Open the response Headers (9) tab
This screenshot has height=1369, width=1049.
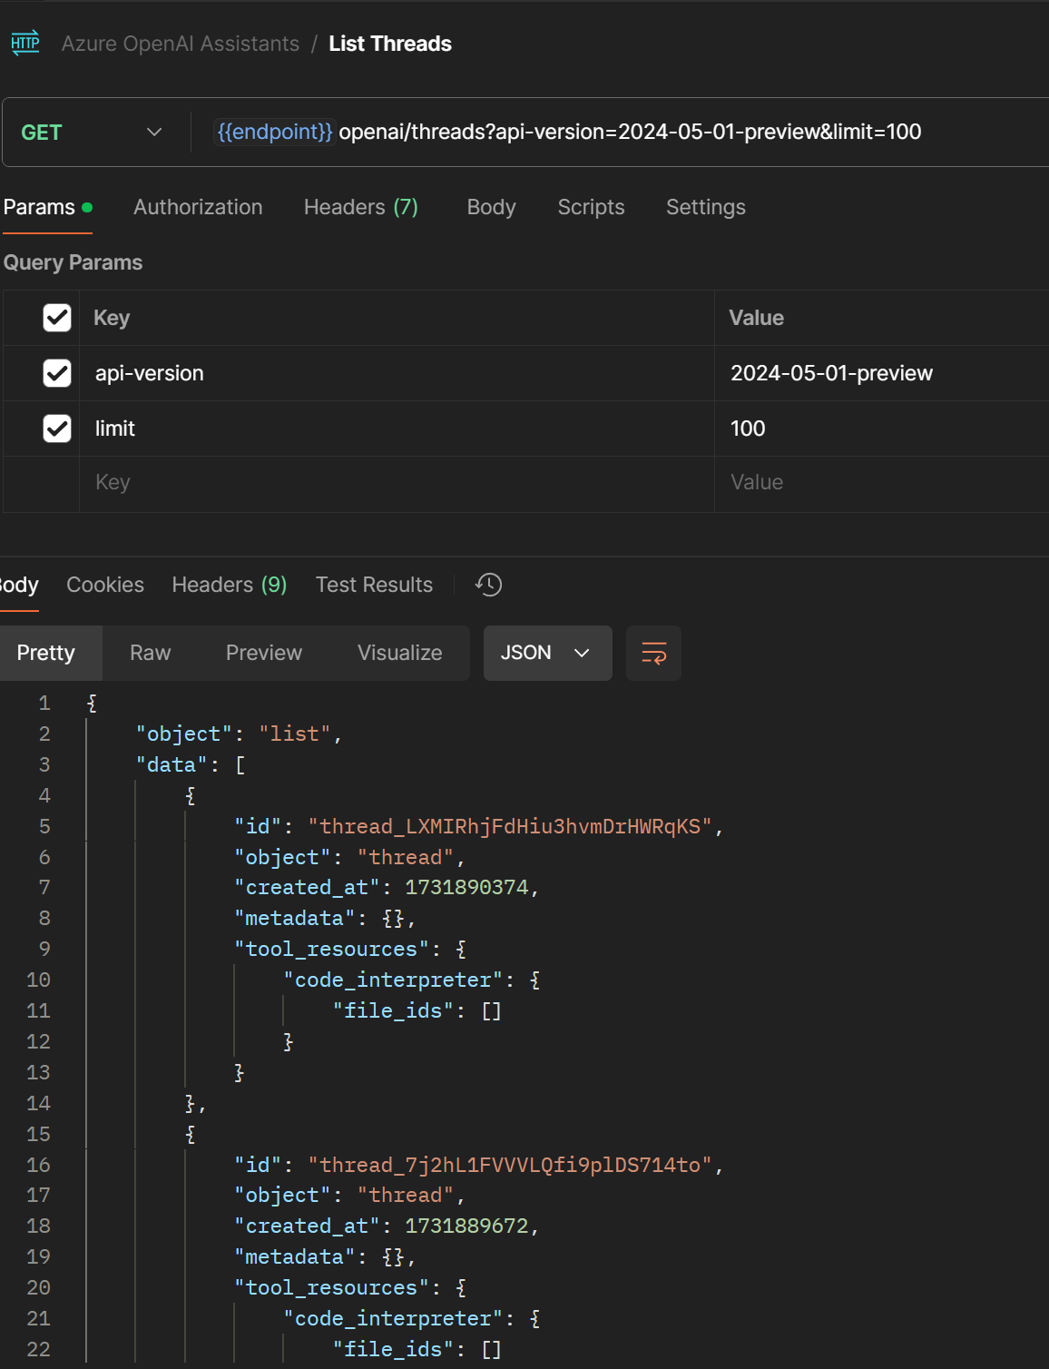[230, 585]
